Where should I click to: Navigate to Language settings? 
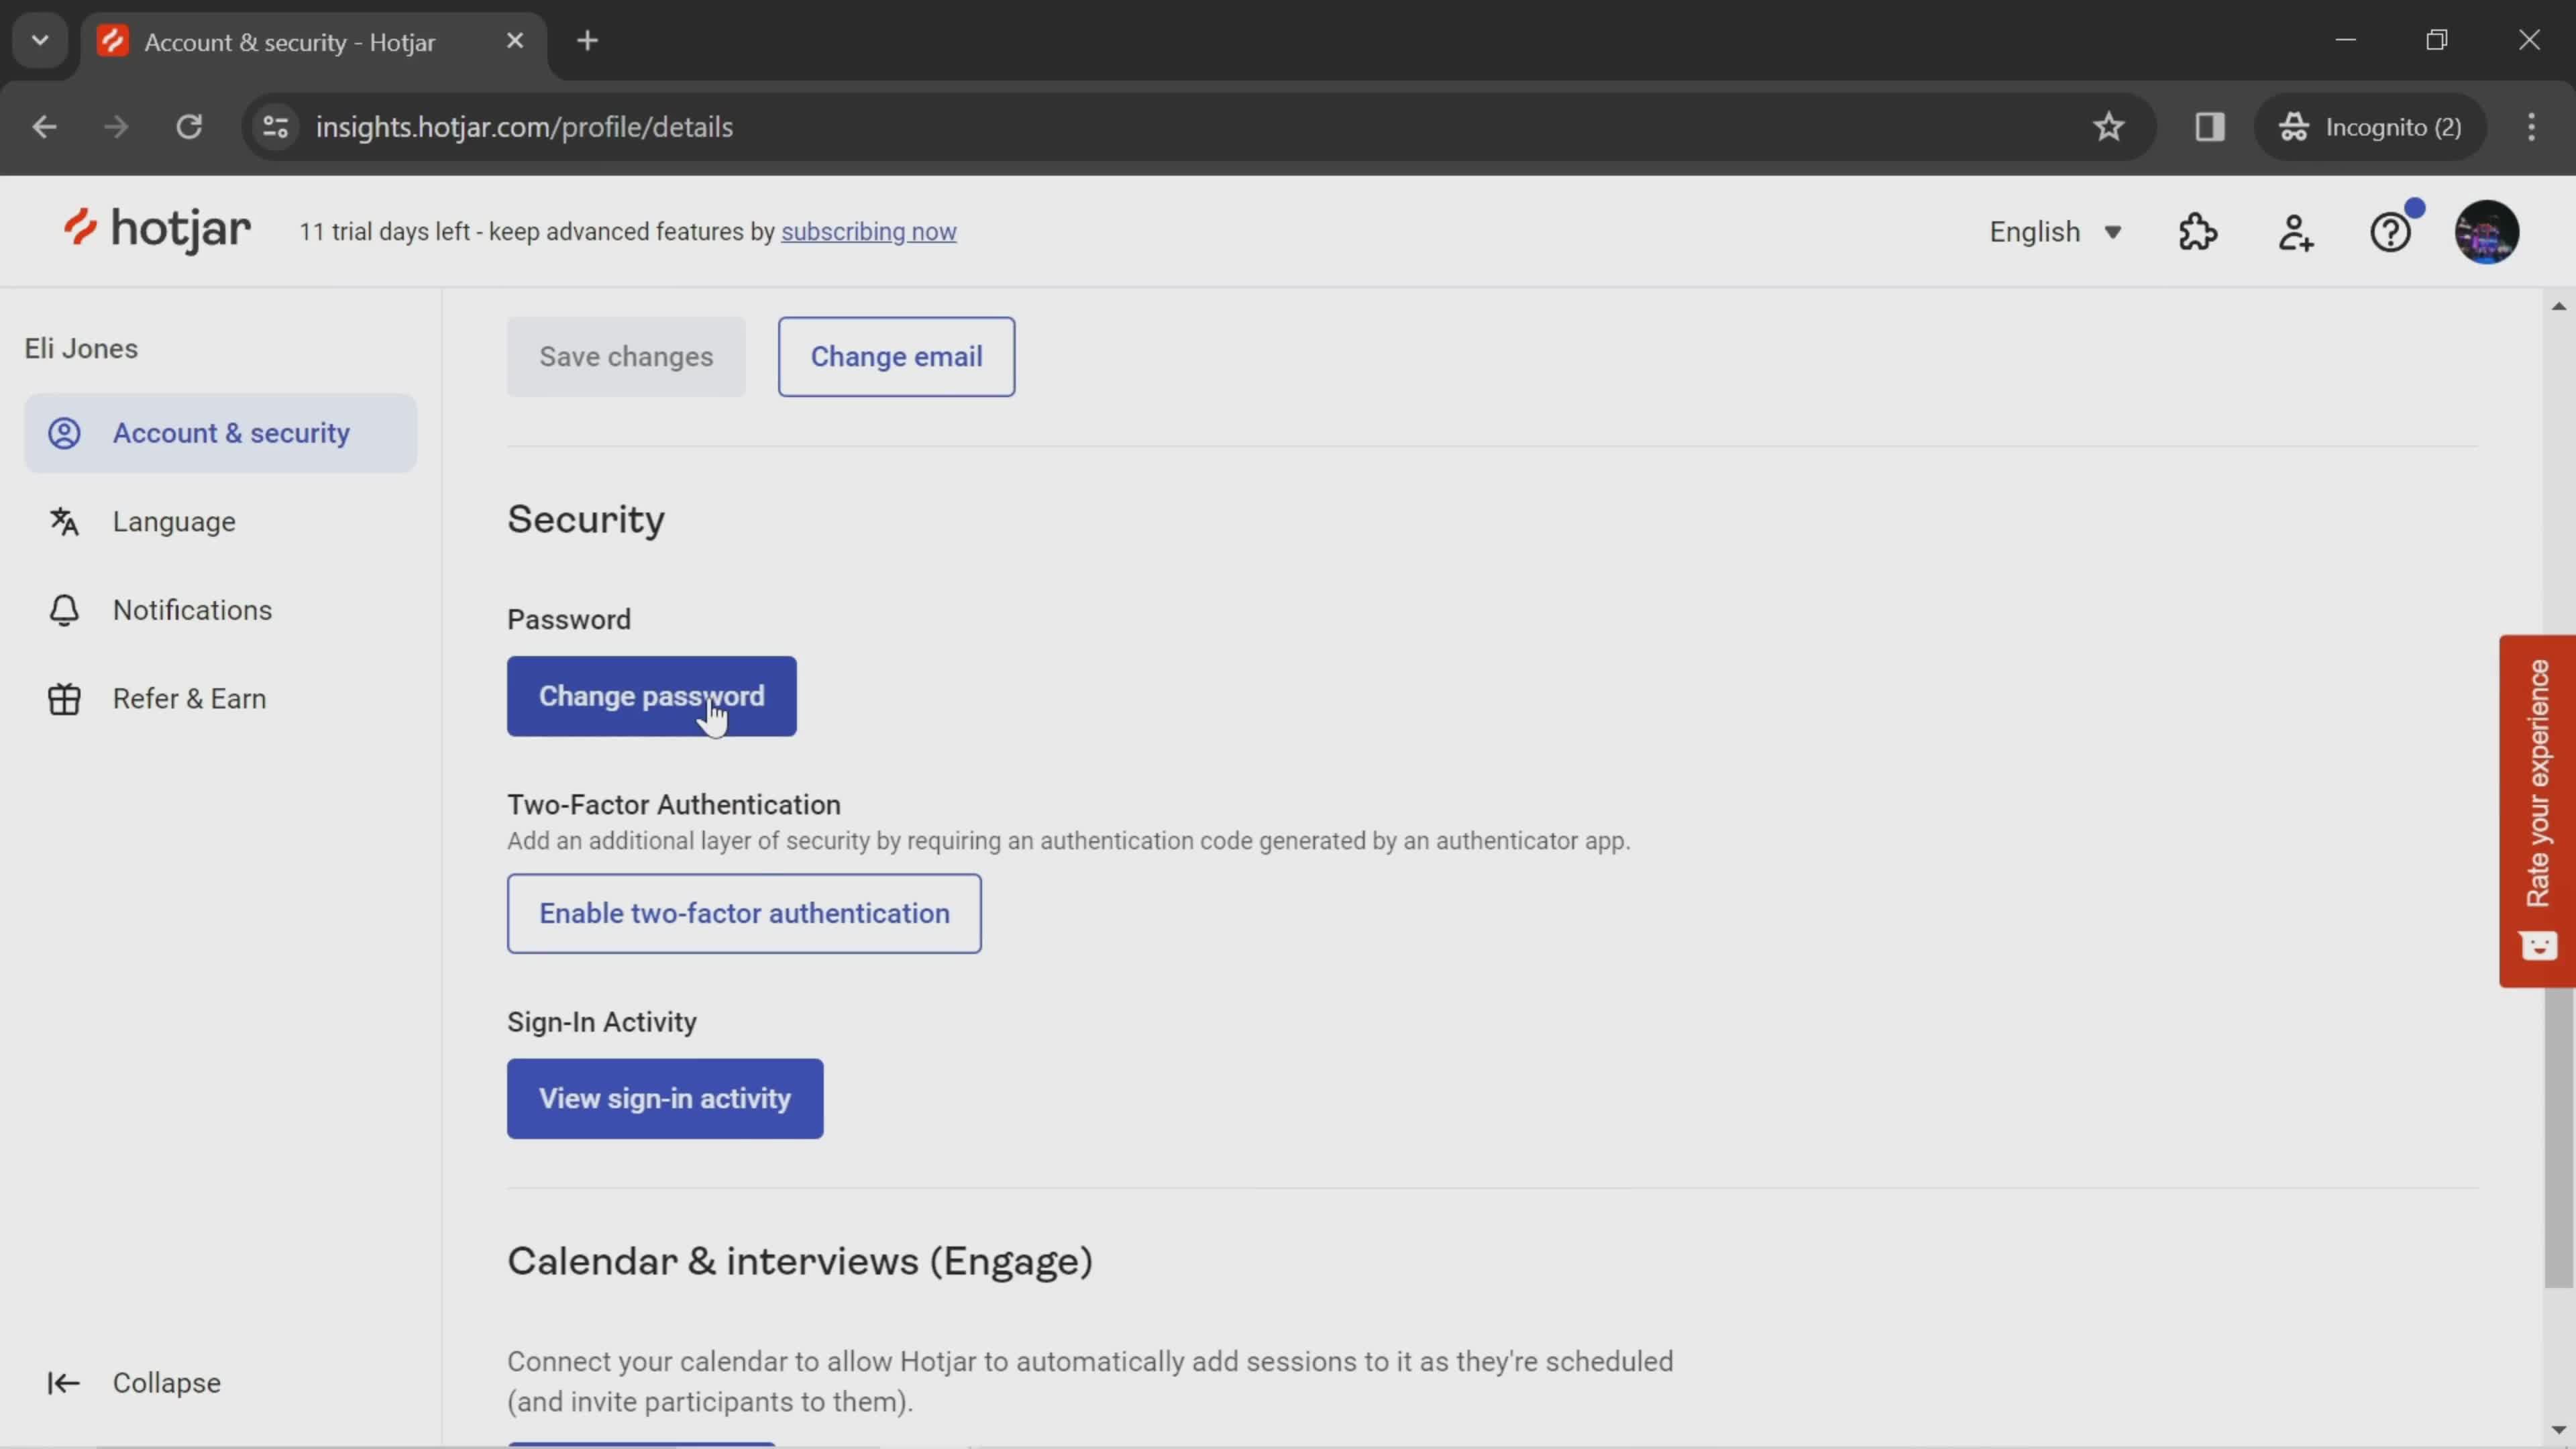coord(173,520)
